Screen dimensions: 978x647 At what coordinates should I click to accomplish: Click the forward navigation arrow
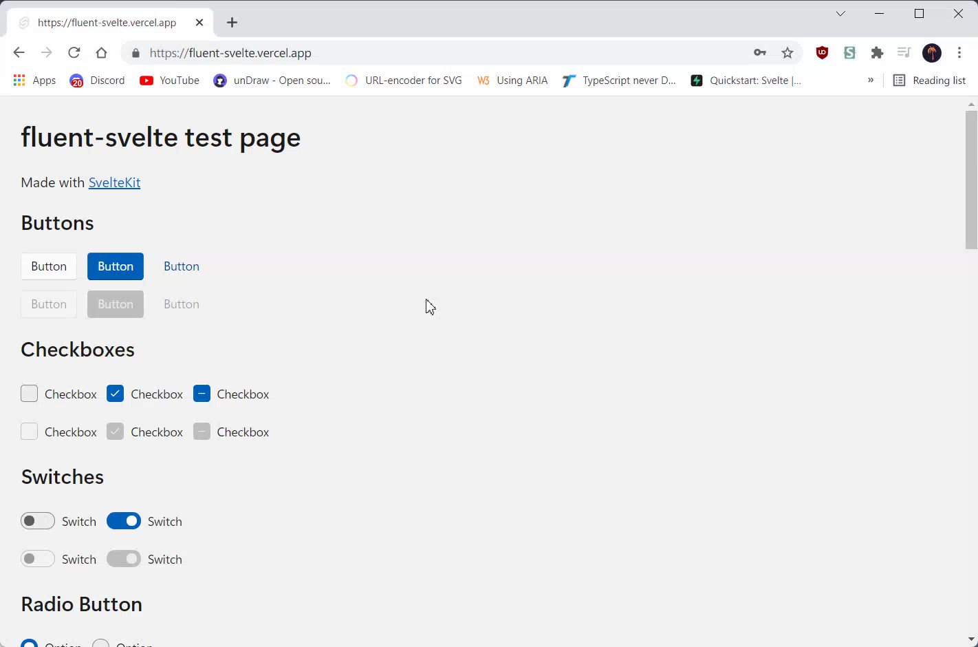(46, 53)
